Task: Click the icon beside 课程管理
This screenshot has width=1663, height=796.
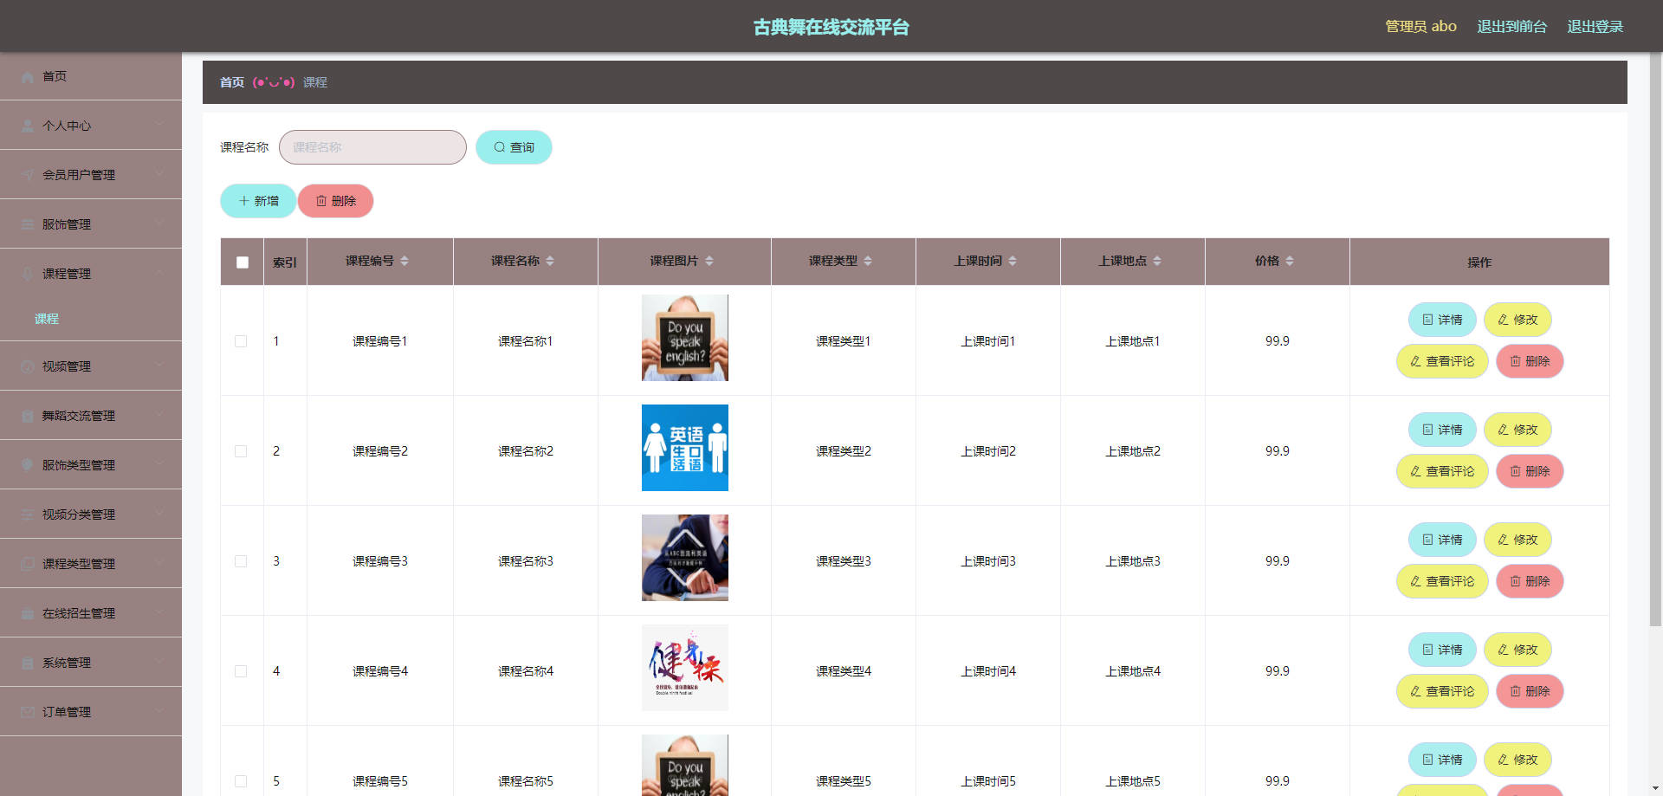Action: [x=28, y=275]
